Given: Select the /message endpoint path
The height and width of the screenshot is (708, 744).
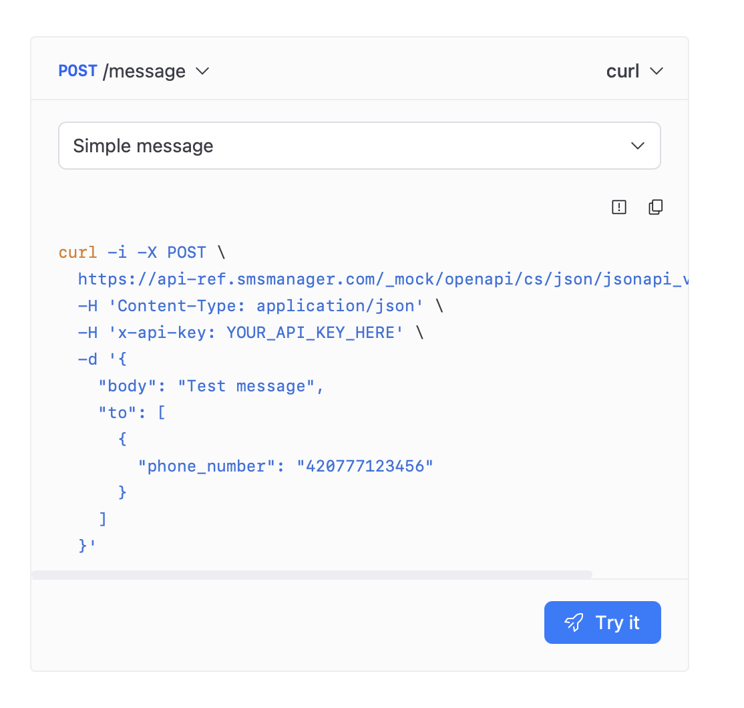Looking at the screenshot, I should pos(144,71).
